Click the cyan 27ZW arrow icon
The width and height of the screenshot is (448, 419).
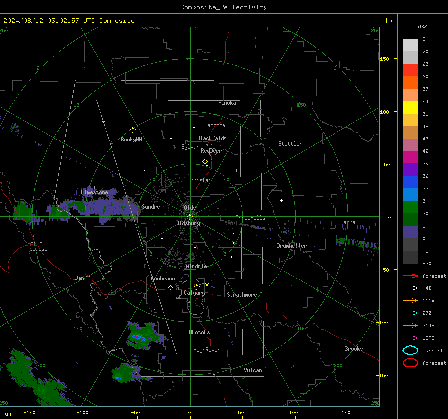pos(410,313)
